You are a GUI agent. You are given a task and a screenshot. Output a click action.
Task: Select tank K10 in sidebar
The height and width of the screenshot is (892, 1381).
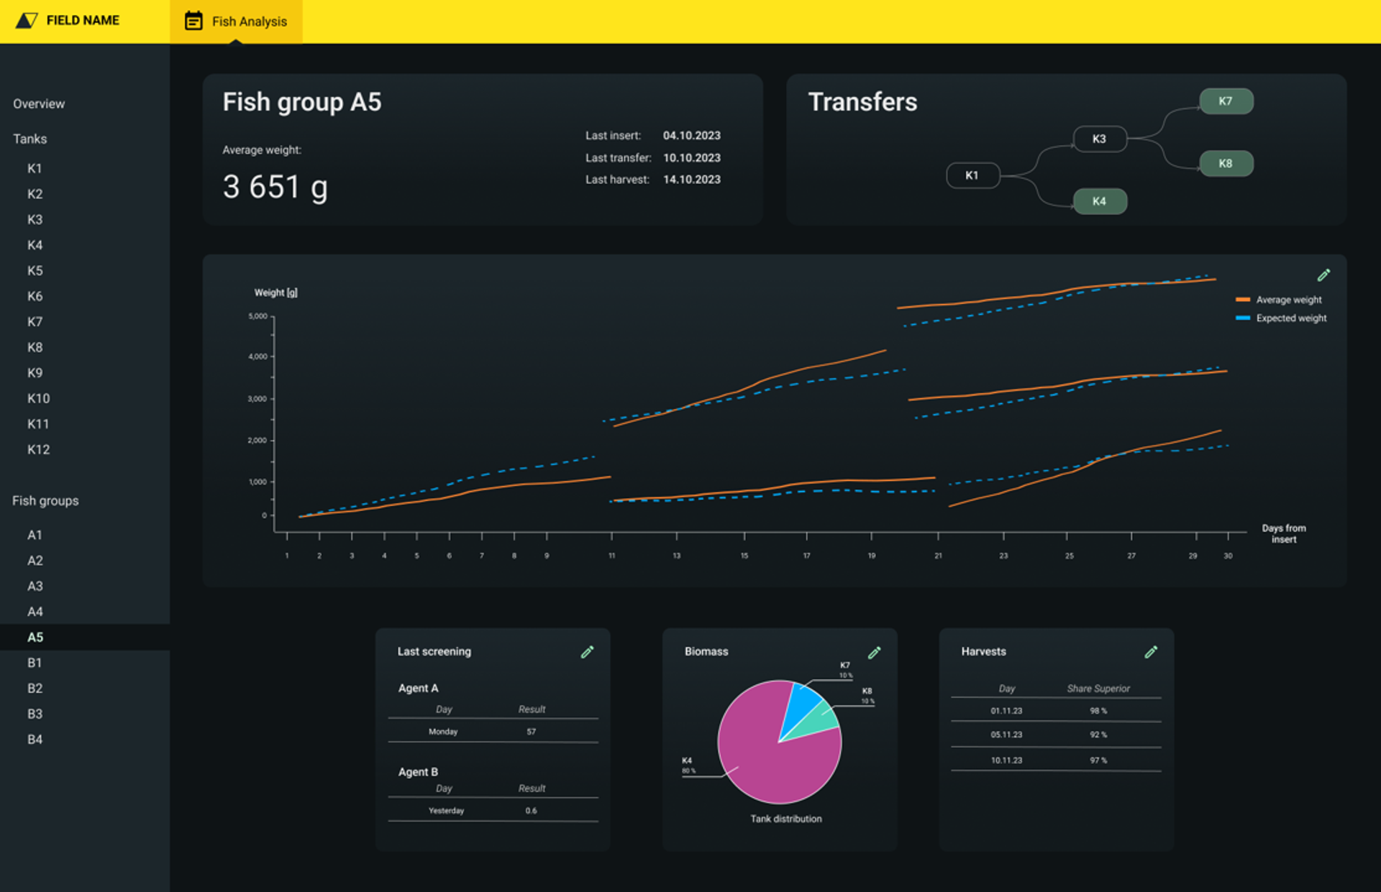pyautogui.click(x=38, y=398)
